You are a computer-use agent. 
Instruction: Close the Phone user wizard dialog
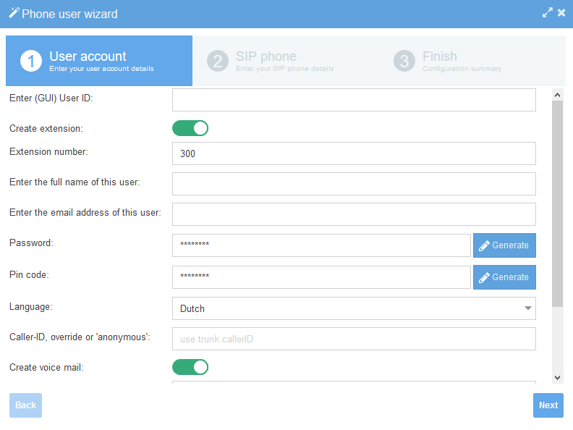click(x=561, y=13)
